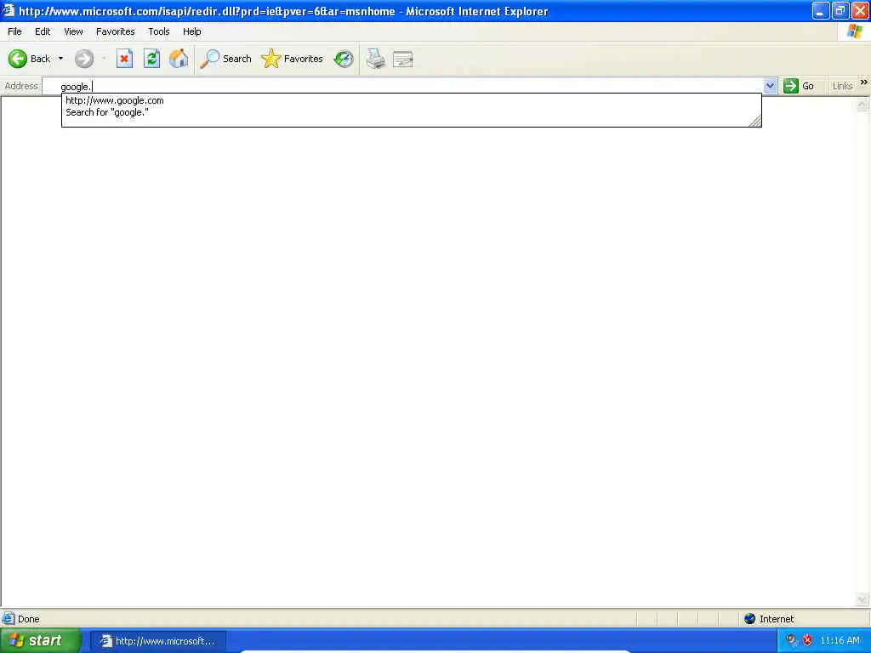Click the Address label
The height and width of the screenshot is (653, 871).
21,86
